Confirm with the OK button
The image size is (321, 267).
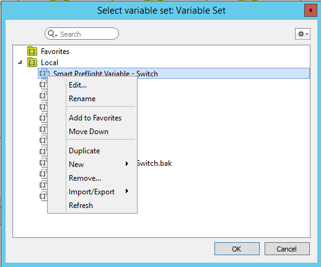[x=237, y=249]
